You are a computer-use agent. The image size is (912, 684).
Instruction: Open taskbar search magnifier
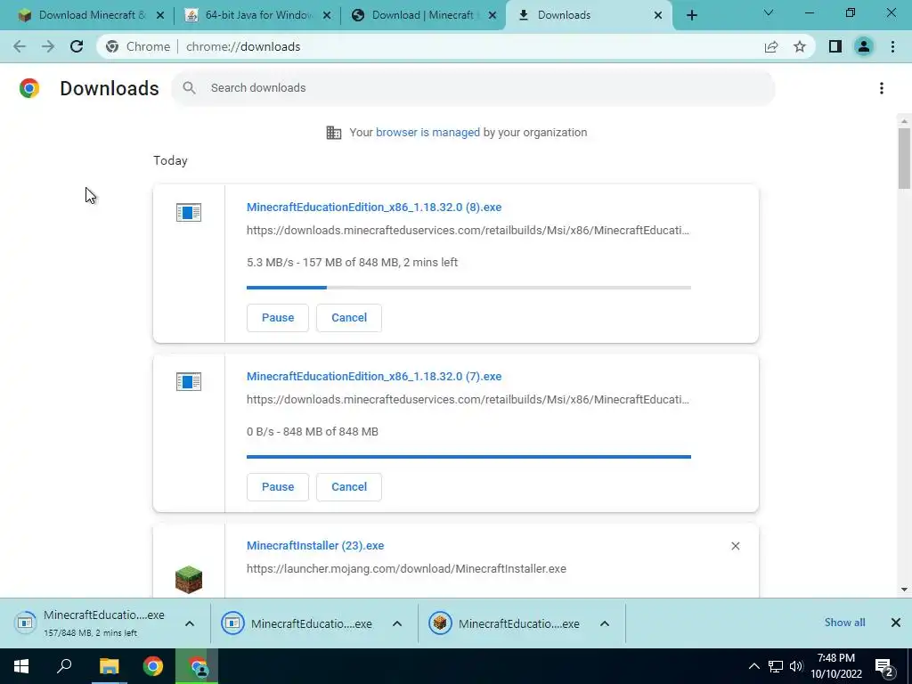(x=64, y=666)
